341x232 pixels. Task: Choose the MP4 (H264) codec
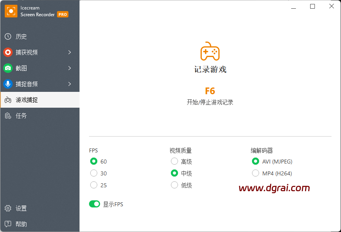[x=256, y=173]
